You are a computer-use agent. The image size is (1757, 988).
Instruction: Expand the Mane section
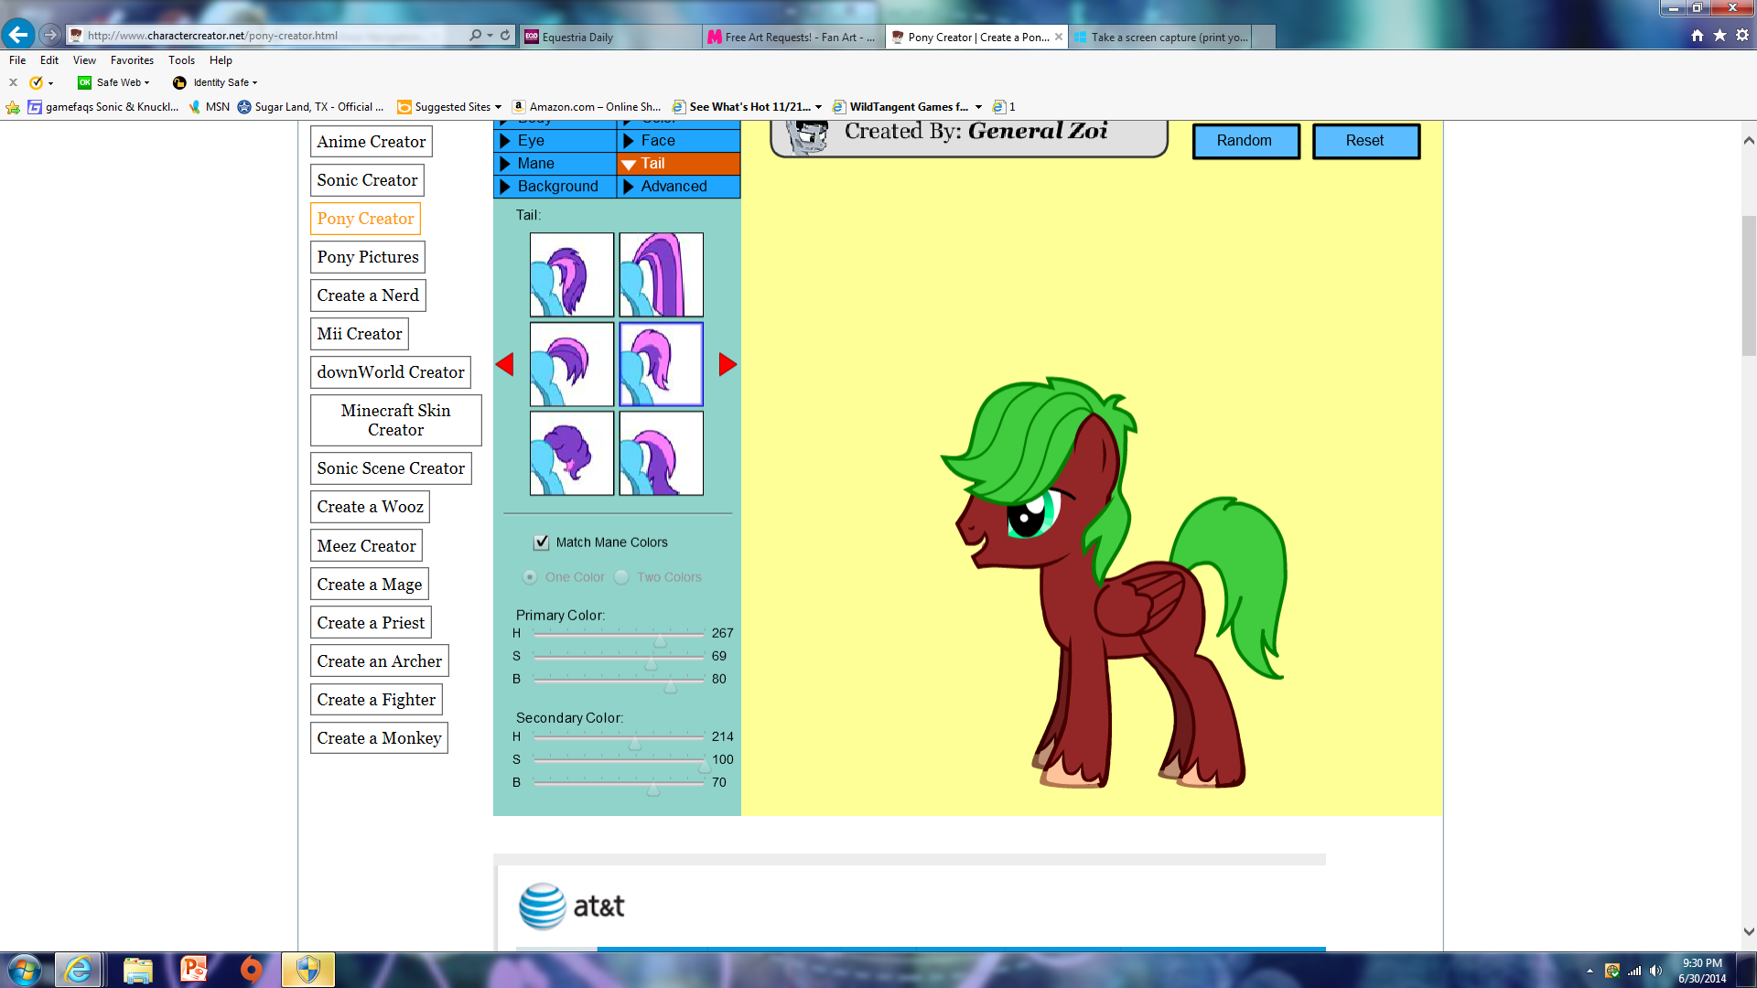click(555, 163)
